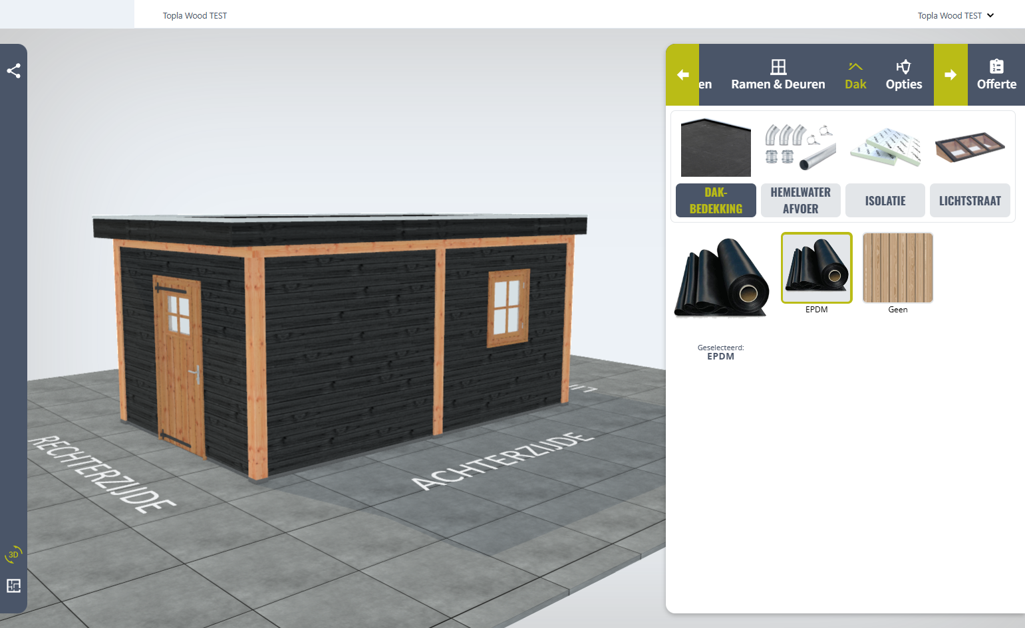1025x628 pixels.
Task: Click the Ramen & Deuren window icon
Action: pos(778,66)
